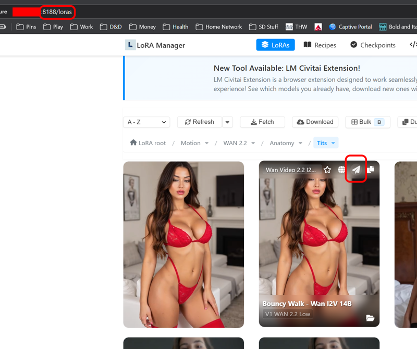Expand the Anatomy breadcrumb dropdown
The width and height of the screenshot is (417, 349).
[x=300, y=143]
